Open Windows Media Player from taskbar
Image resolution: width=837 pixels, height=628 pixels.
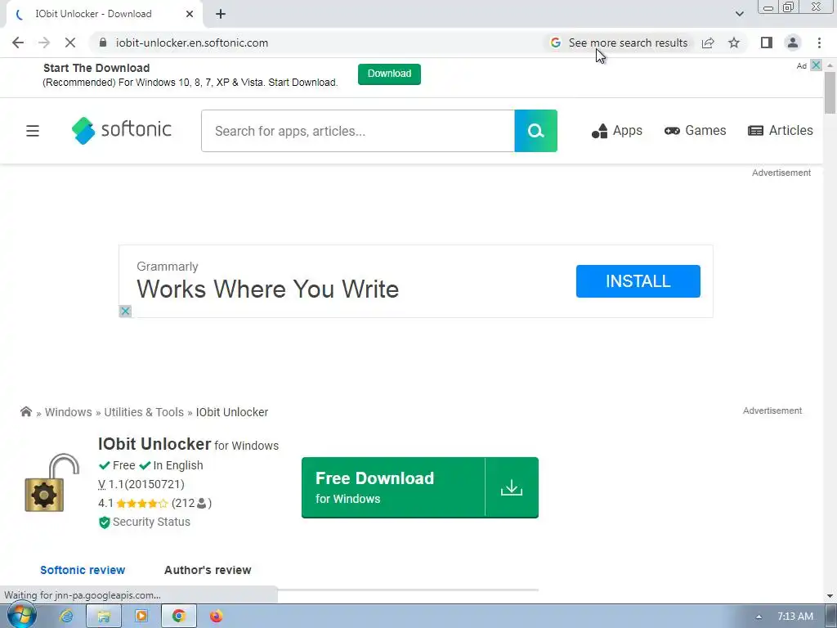141,617
